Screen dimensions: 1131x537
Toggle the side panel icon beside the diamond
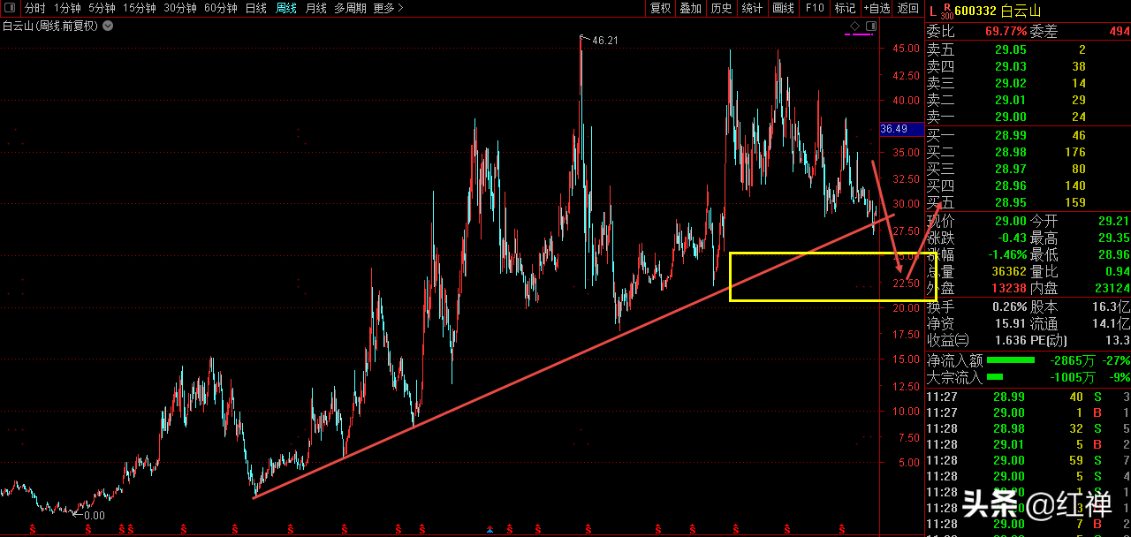pos(871,26)
